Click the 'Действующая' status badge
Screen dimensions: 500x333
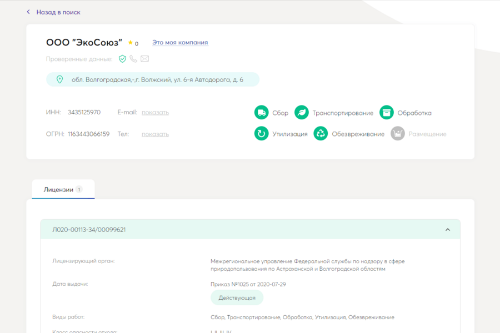point(237,297)
